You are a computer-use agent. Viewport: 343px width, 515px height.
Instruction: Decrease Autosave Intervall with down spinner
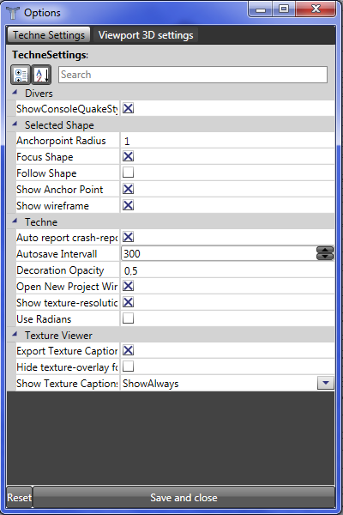[x=325, y=257]
